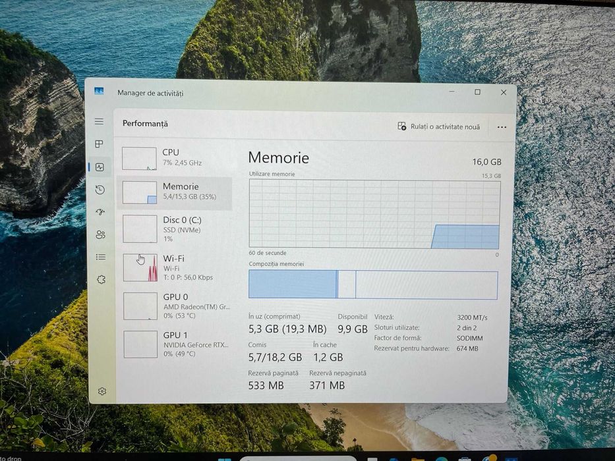
Task: Click the Compoziția memoriei label
Action: (276, 264)
